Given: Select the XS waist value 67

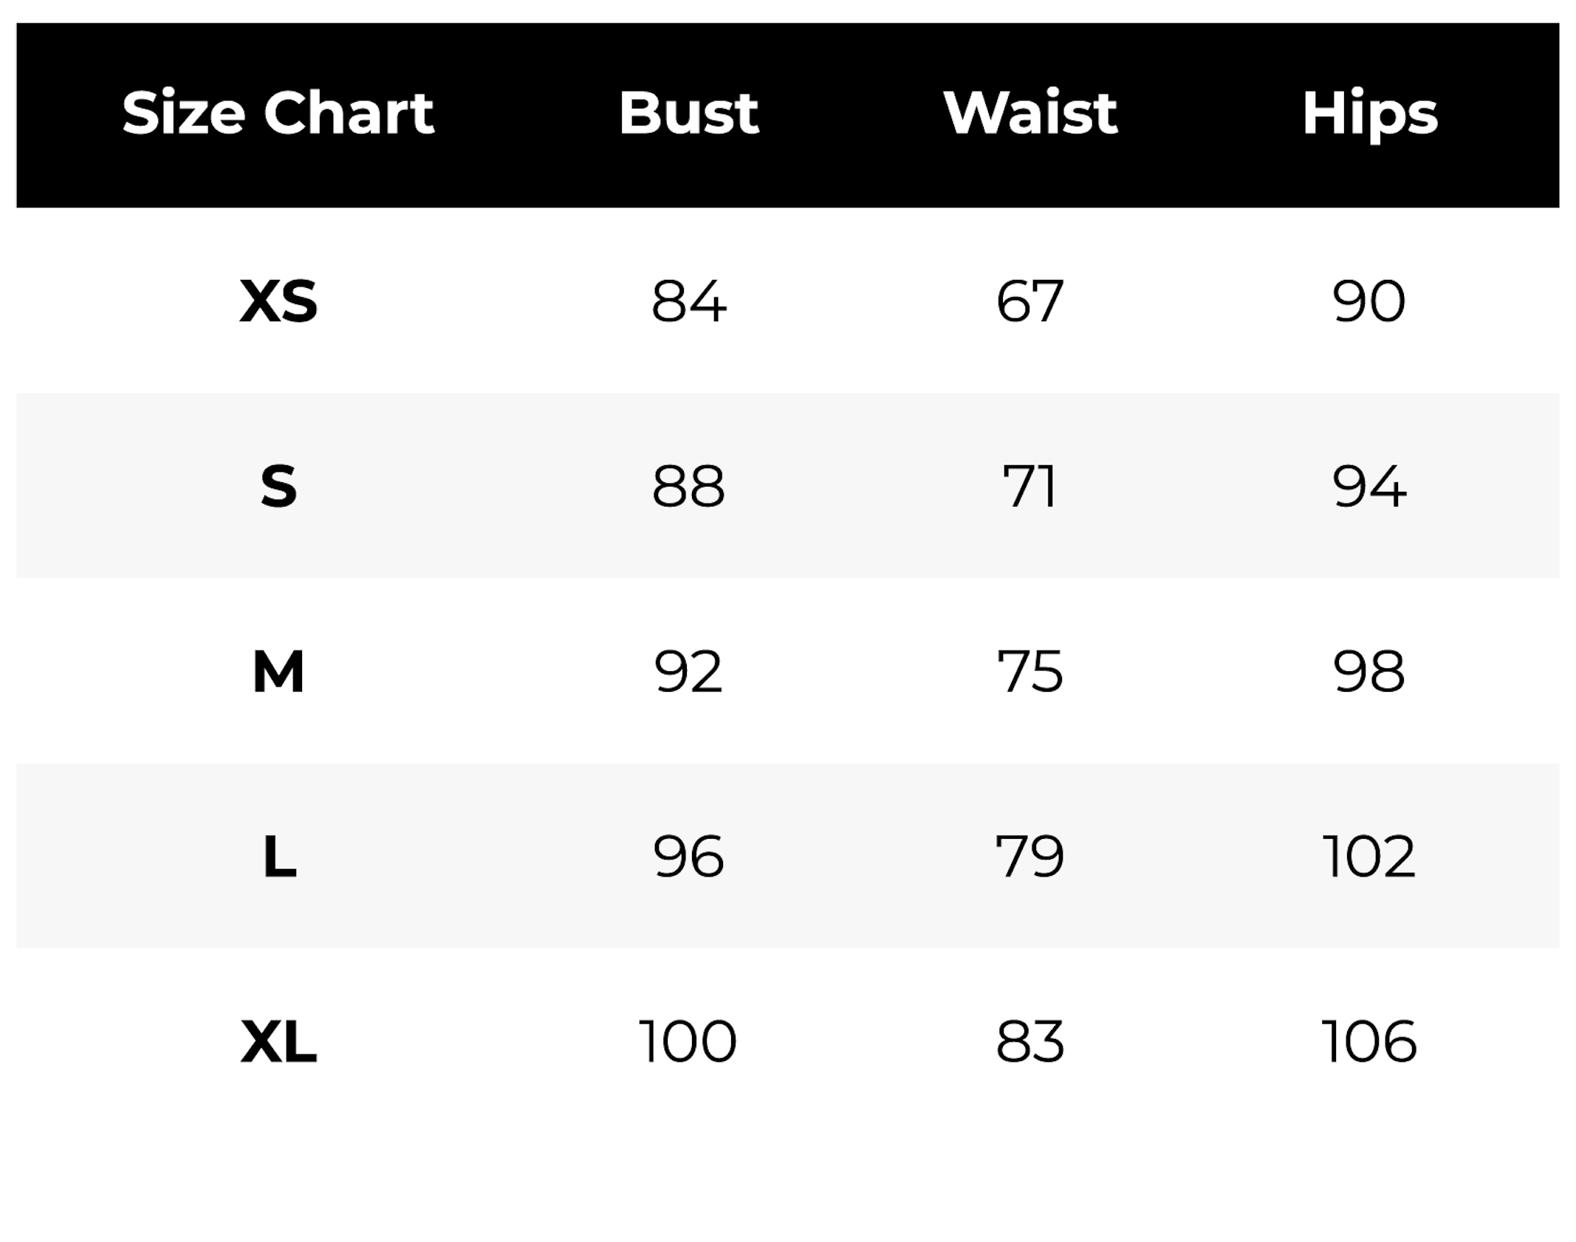Looking at the screenshot, I should click(1029, 301).
